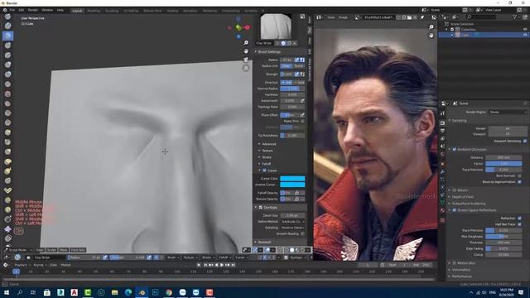
Task: Click the image editor zoom icon
Action: pyautogui.click(x=431, y=26)
